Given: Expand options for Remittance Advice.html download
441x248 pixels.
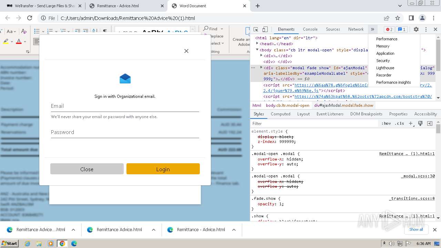Looking at the screenshot, I should tap(154, 230).
